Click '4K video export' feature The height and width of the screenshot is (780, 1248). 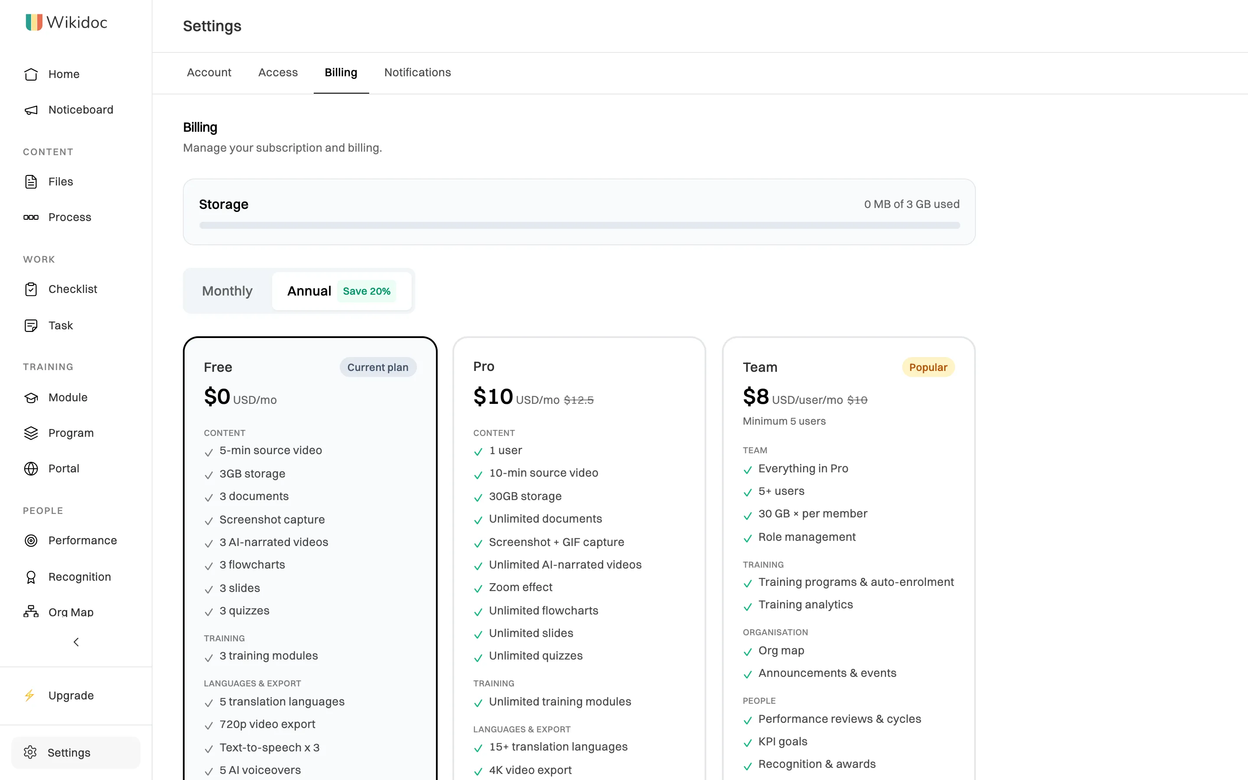(530, 770)
